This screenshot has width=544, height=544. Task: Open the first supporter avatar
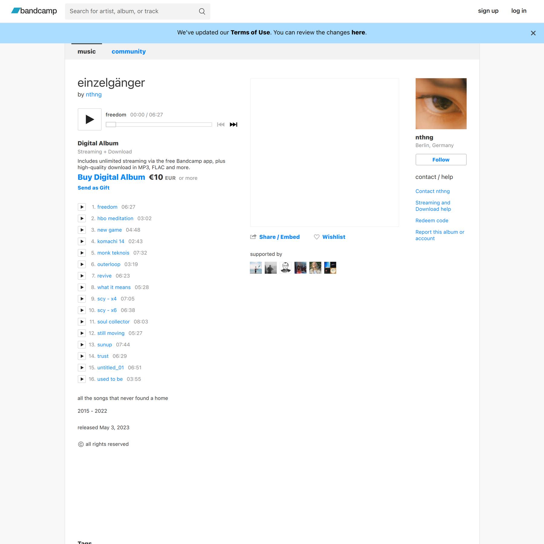click(256, 268)
